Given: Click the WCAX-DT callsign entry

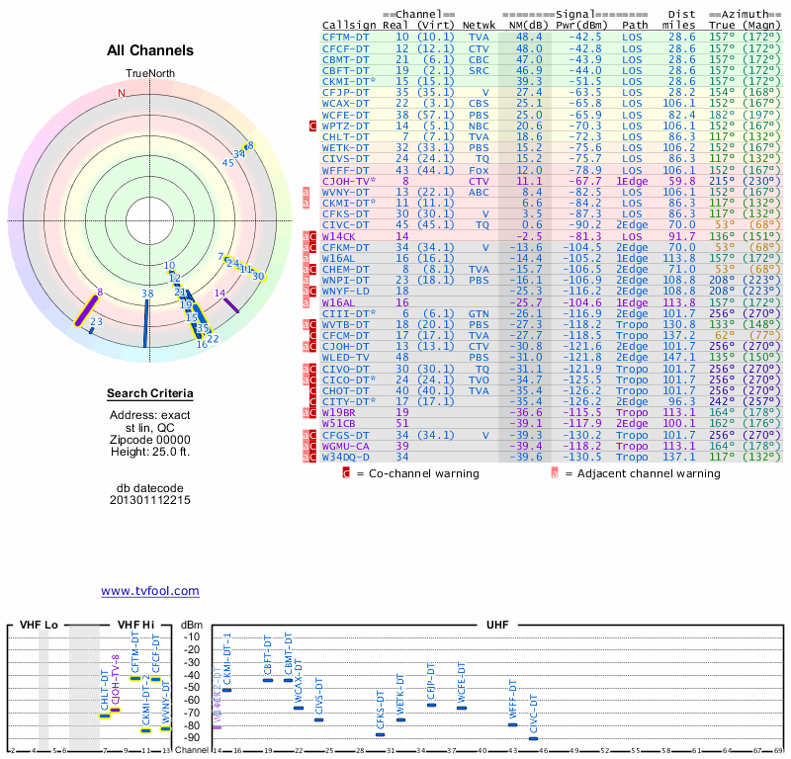Looking at the screenshot, I should 346,102.
